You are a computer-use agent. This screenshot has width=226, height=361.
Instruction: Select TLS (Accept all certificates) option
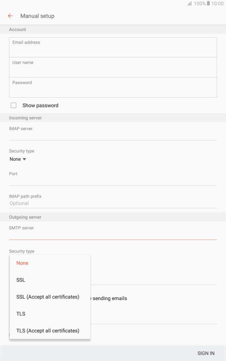tap(48, 331)
